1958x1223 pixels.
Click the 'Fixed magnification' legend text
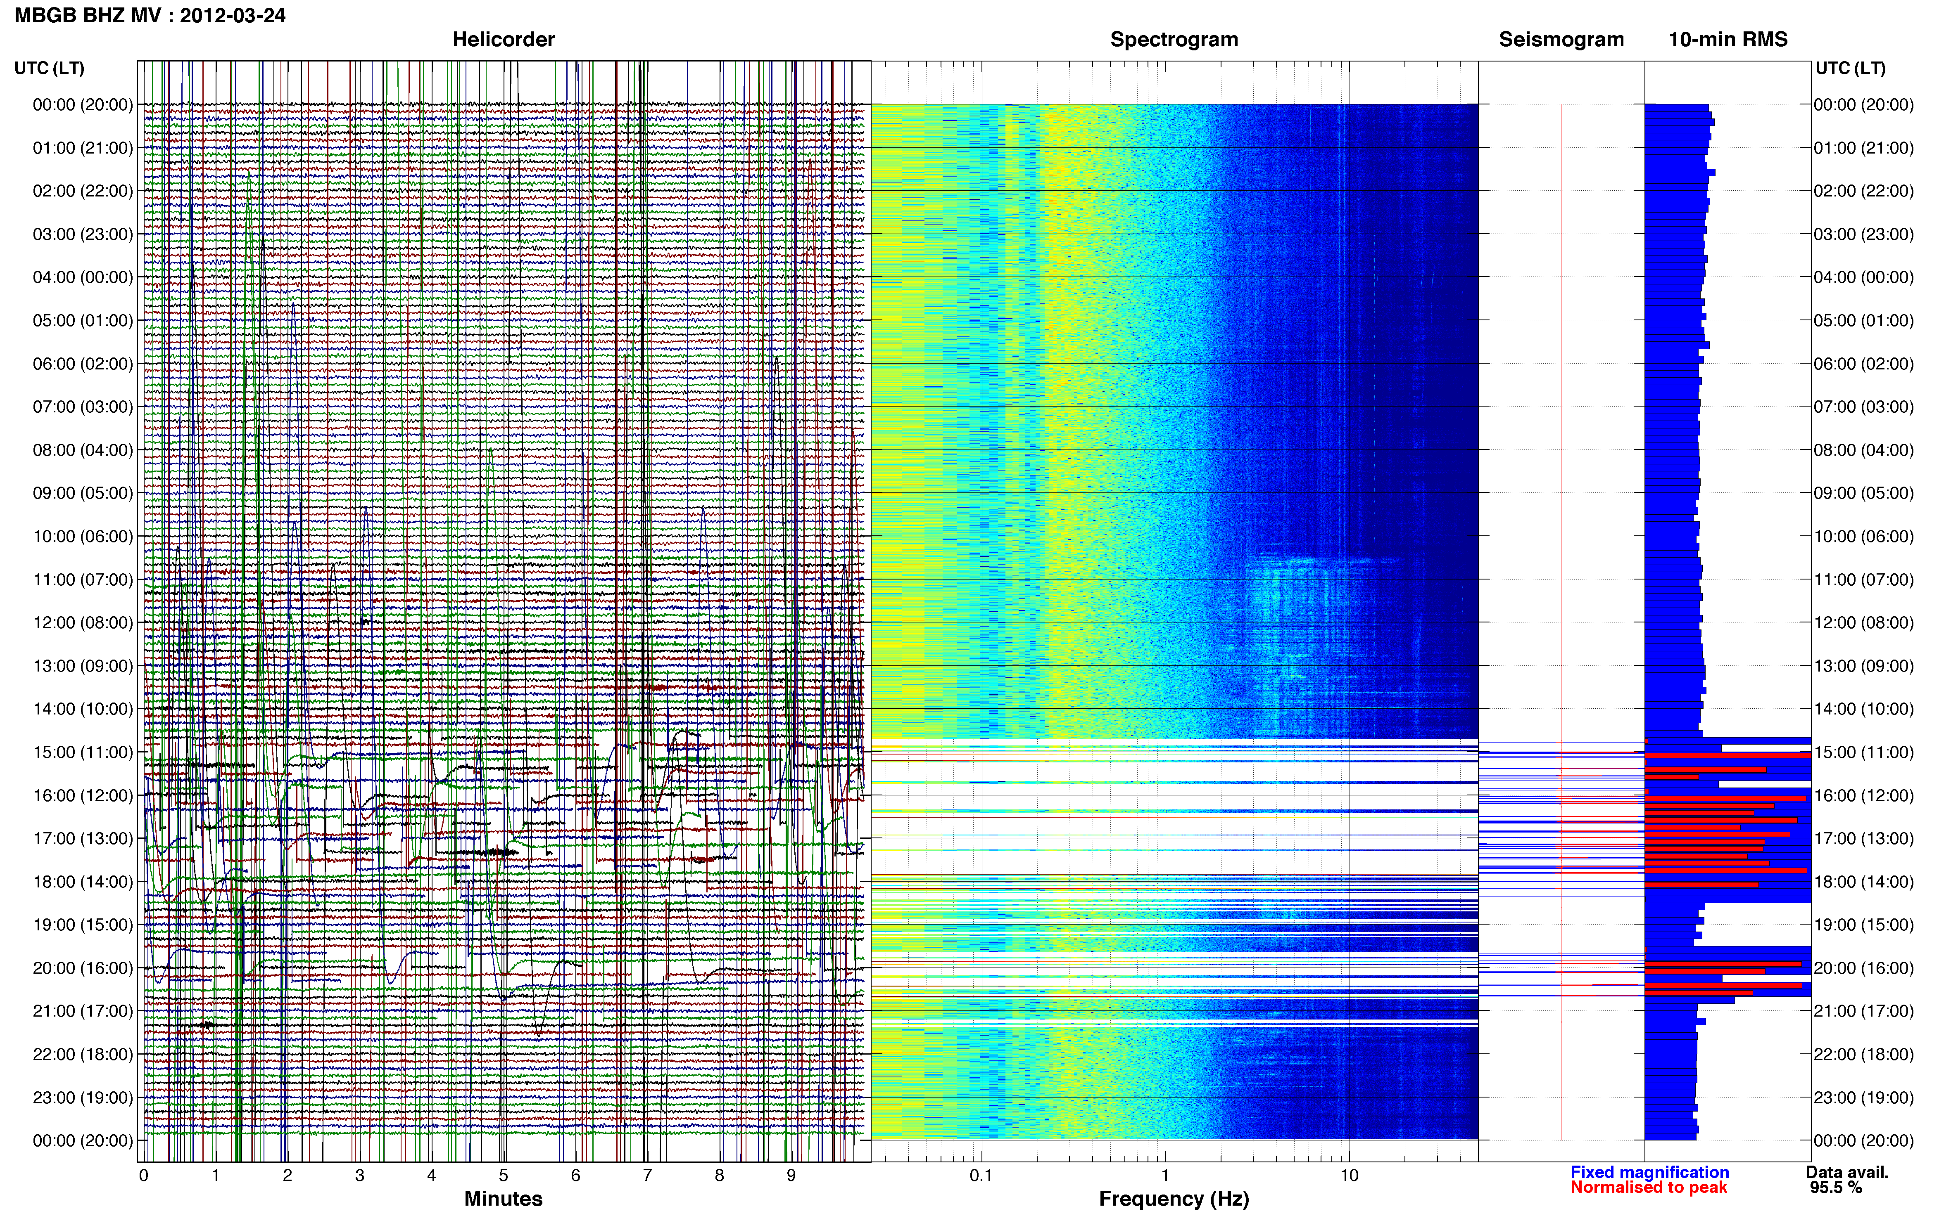[1649, 1172]
